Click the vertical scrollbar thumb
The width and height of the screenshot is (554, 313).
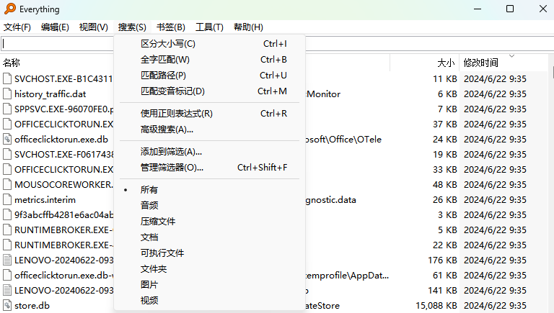(553, 71)
